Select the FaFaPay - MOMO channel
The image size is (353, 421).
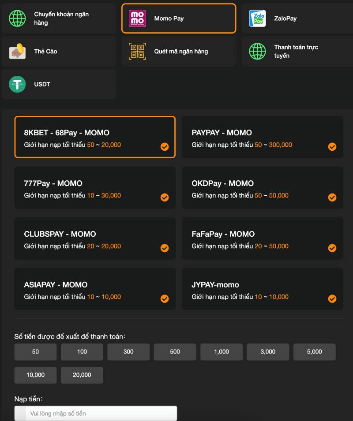(x=263, y=238)
